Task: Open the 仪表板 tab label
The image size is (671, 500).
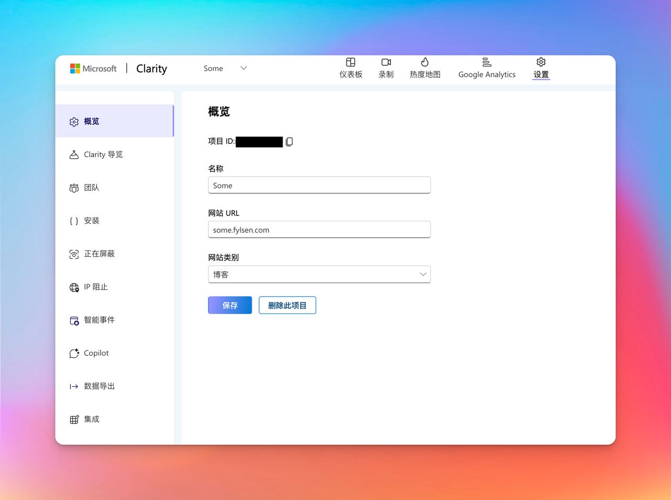Action: tap(351, 74)
